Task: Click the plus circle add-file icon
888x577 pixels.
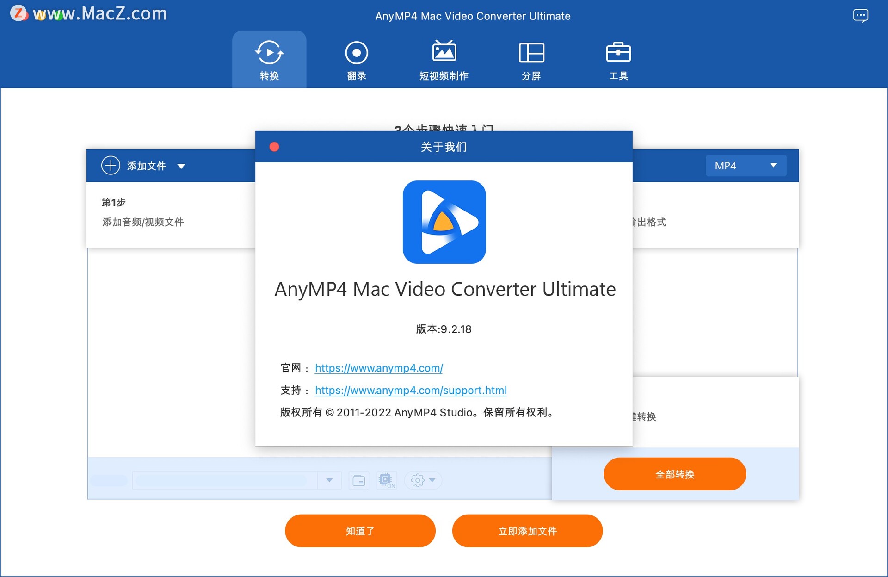Action: (x=111, y=166)
